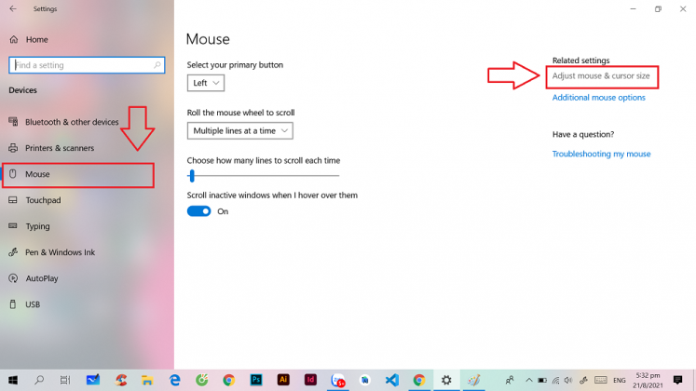
Task: Select Touchpad in the sidebar
Action: click(43, 200)
